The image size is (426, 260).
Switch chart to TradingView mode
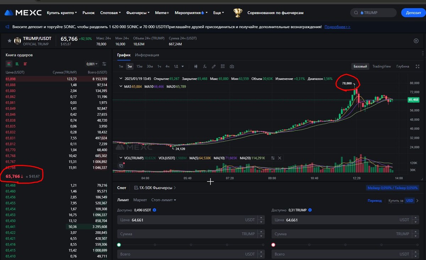382,66
